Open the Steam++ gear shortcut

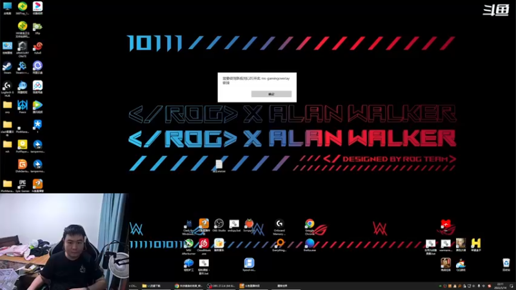(x=23, y=68)
